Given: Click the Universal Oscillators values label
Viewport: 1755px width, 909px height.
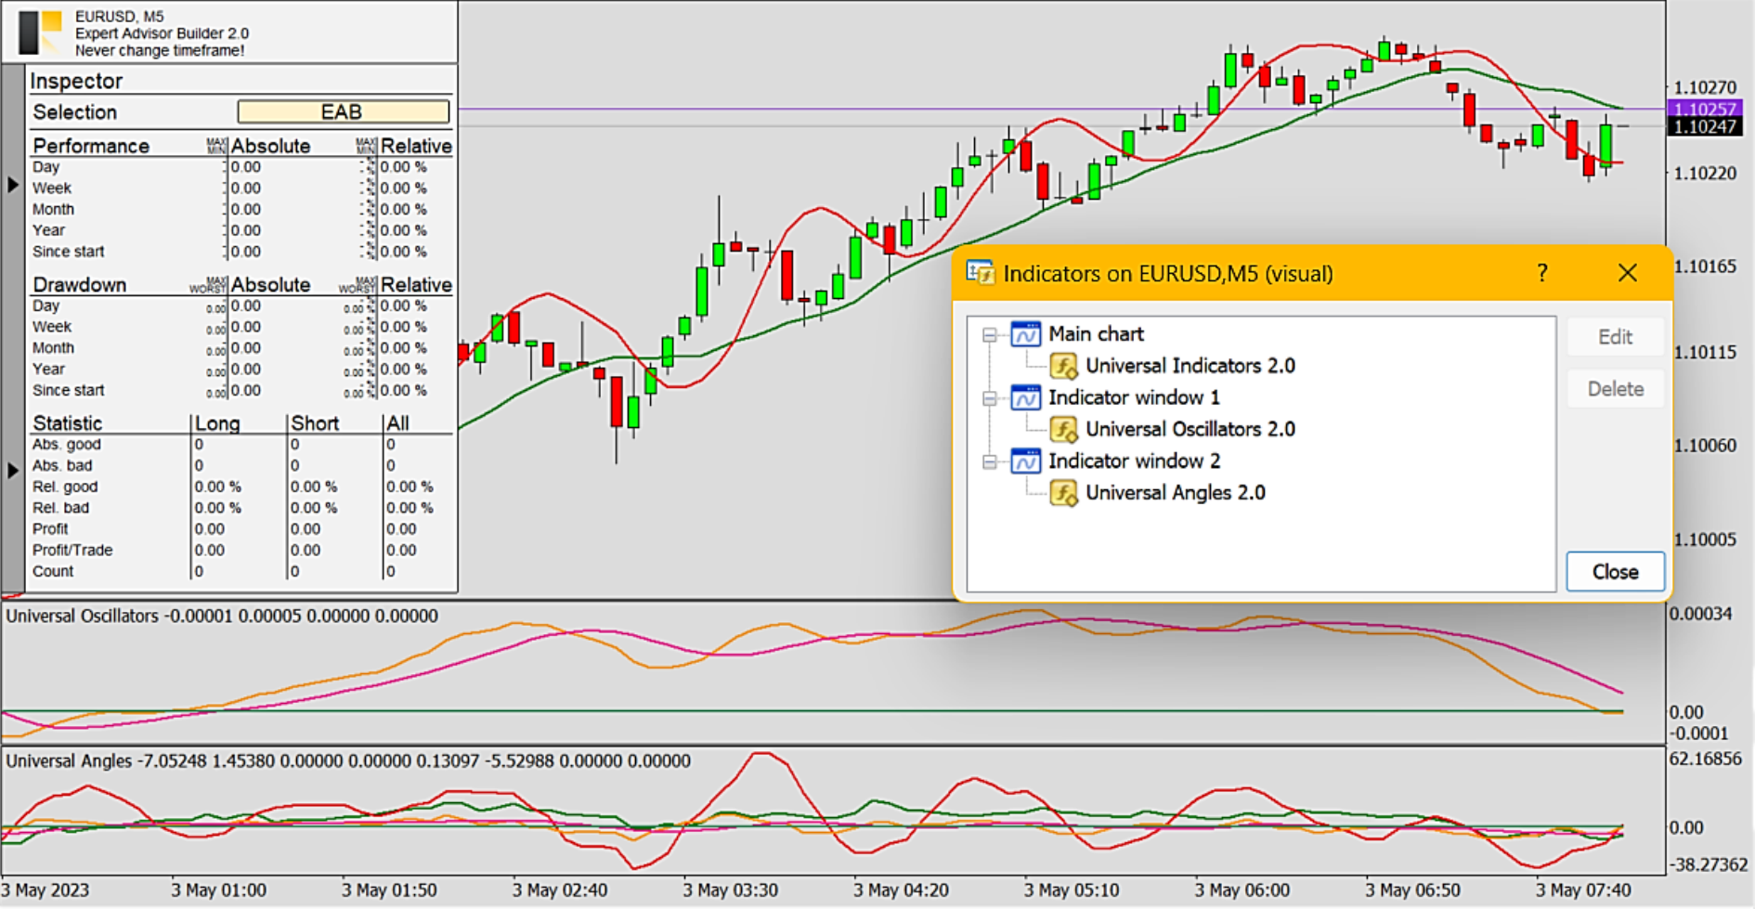Looking at the screenshot, I should coord(222,616).
